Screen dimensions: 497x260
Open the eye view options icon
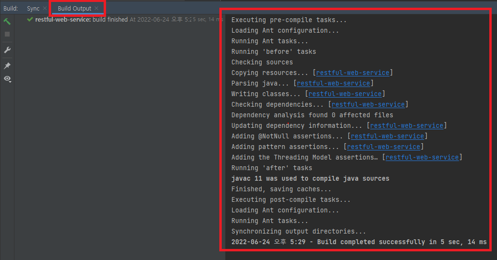(x=7, y=79)
